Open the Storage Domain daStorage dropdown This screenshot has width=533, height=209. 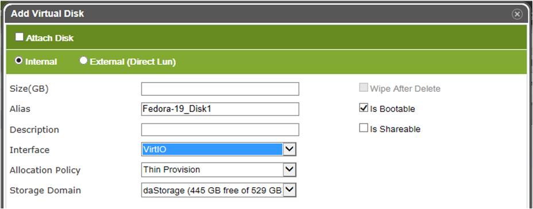(x=219, y=190)
